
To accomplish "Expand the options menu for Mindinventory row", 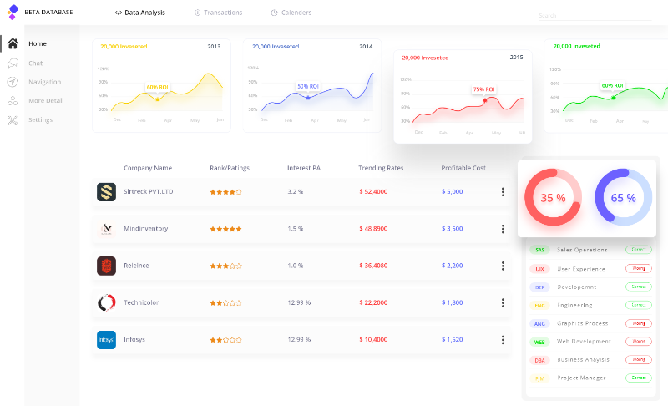I will pos(503,229).
